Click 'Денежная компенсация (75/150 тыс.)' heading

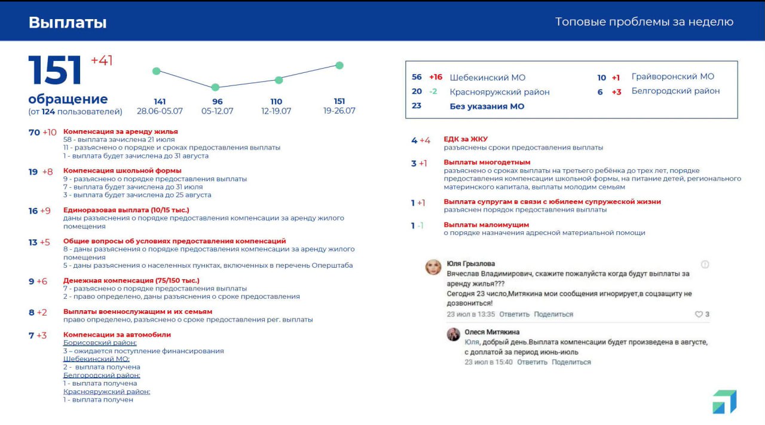pos(131,281)
